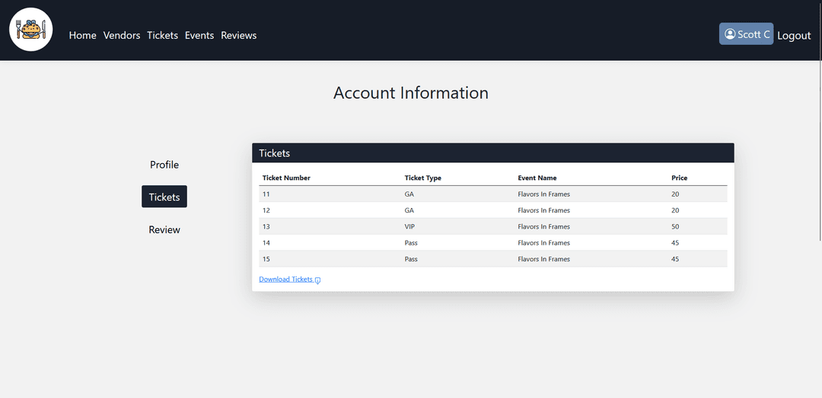
Task: Click the Scott C account button
Action: (746, 34)
